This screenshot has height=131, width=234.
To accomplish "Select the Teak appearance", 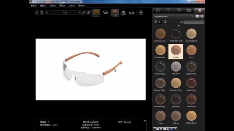I will click(x=161, y=117).
